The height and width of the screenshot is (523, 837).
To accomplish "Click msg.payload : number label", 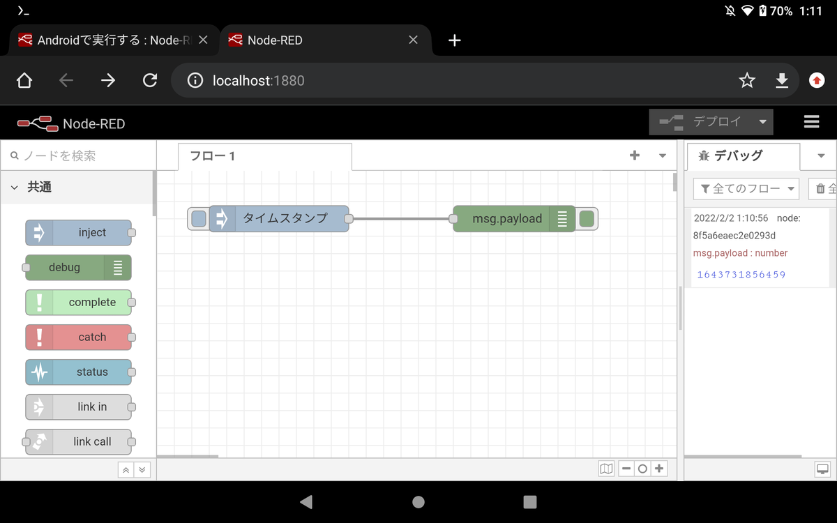I will point(741,253).
